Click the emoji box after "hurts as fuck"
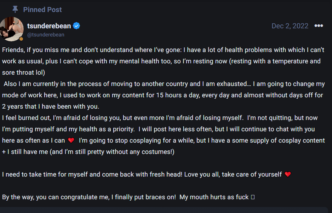The height and width of the screenshot is (213, 332). click(253, 197)
